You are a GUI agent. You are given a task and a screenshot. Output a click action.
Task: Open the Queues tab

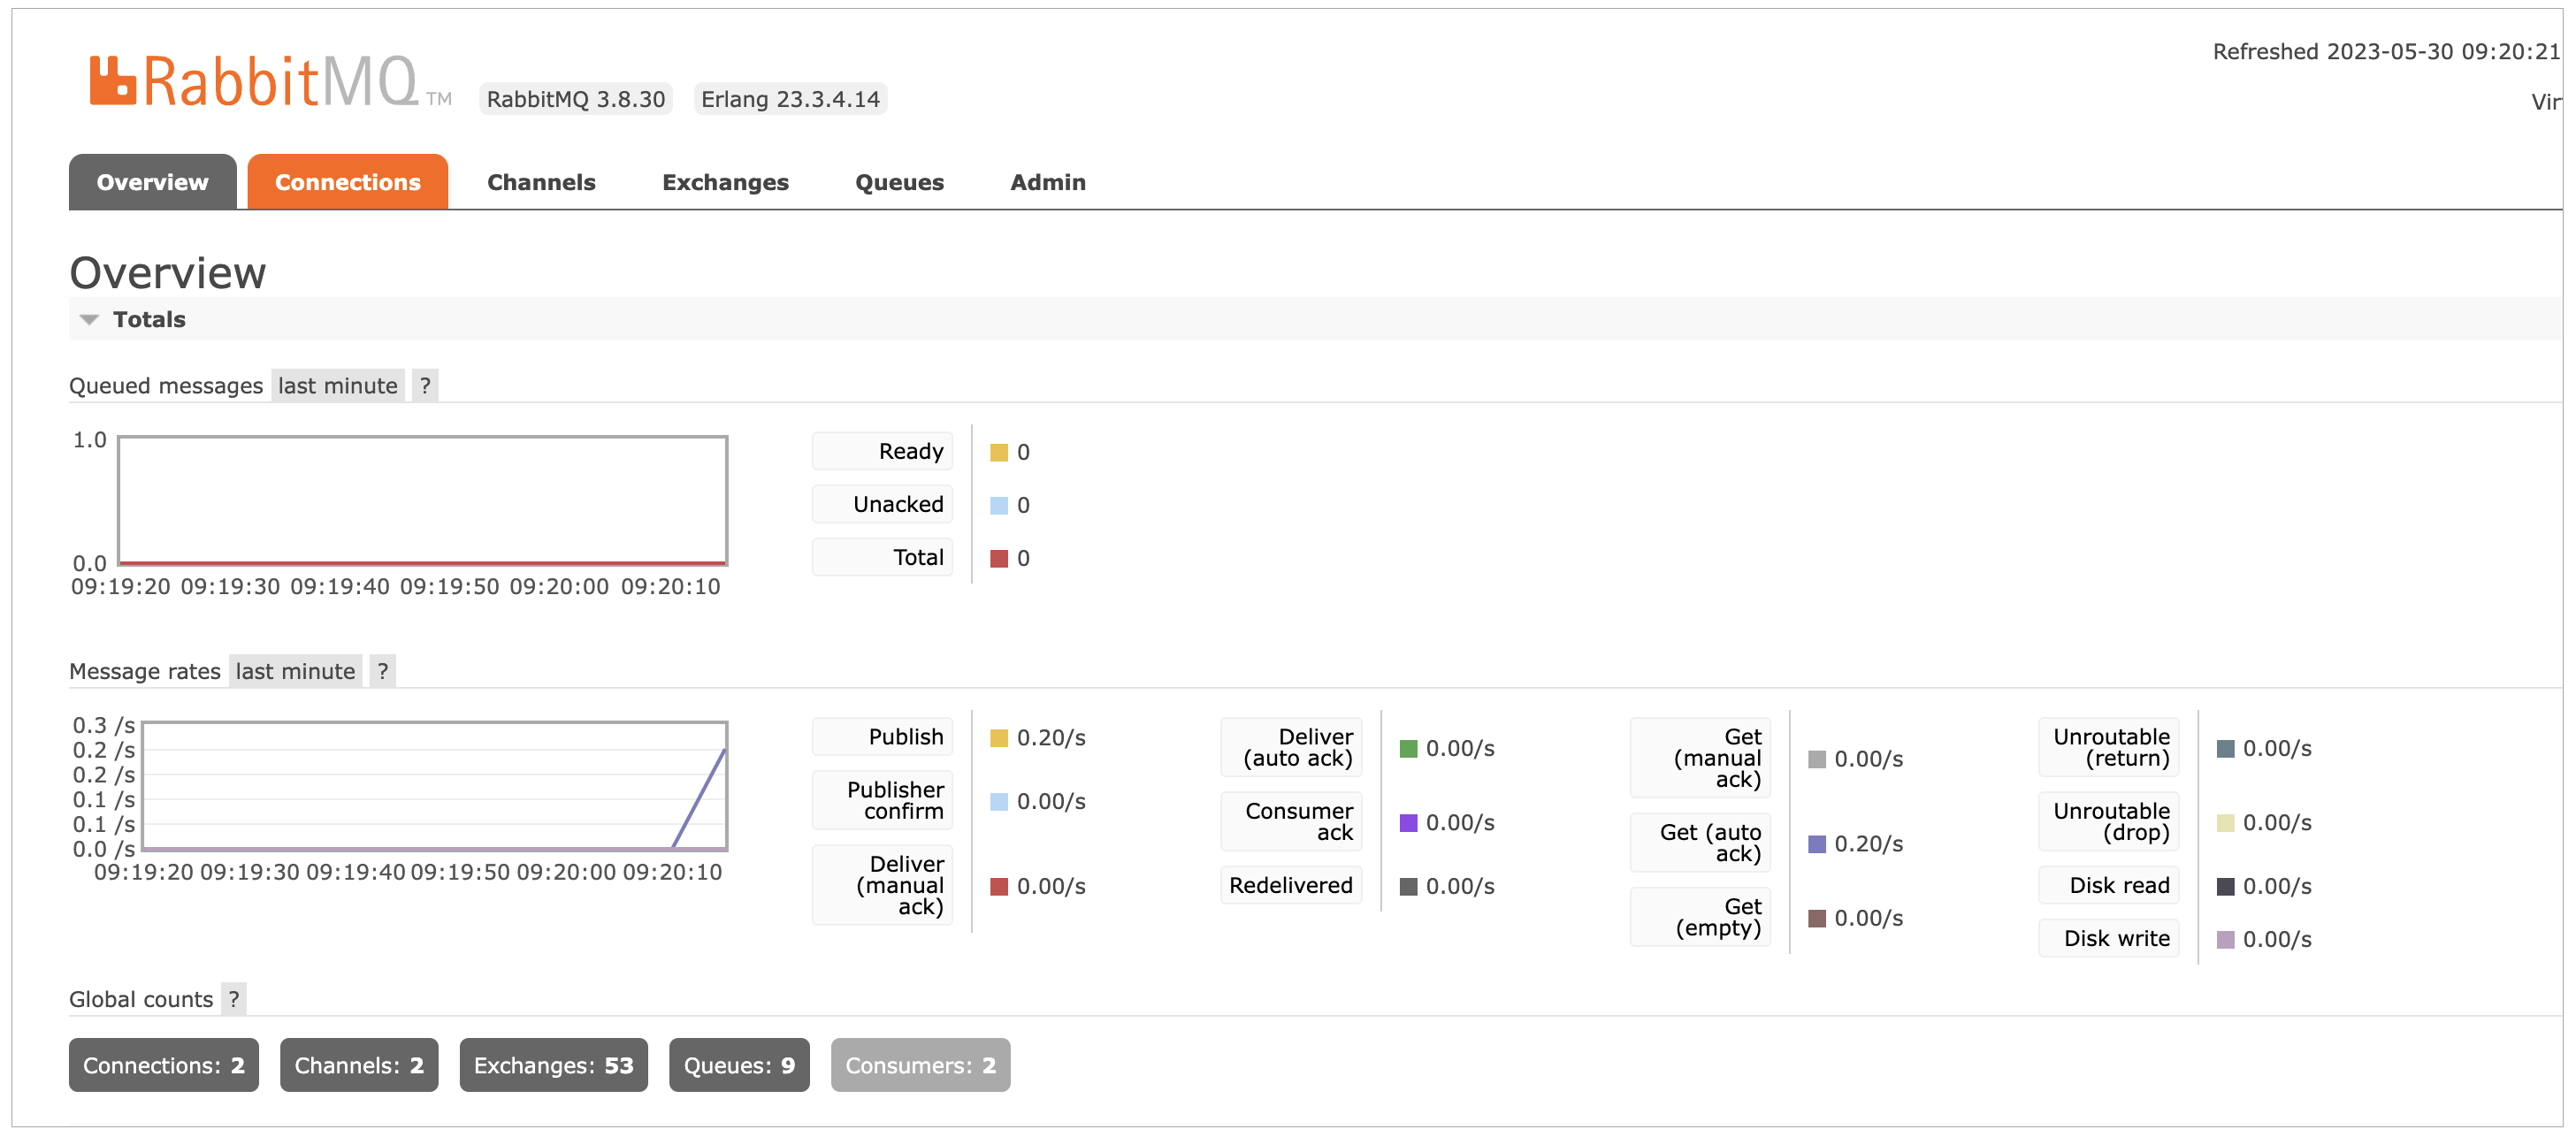(x=899, y=182)
